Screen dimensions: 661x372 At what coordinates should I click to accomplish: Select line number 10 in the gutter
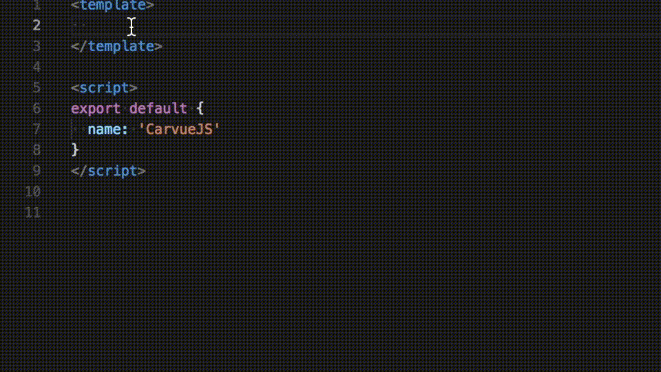click(x=32, y=192)
